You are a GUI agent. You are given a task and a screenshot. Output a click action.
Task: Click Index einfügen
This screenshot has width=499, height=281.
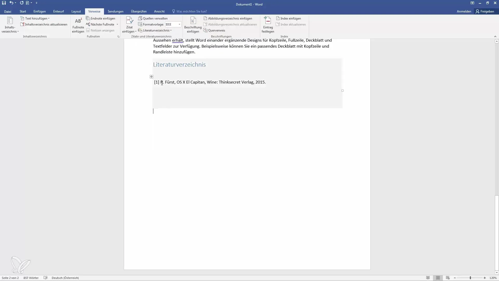(288, 18)
